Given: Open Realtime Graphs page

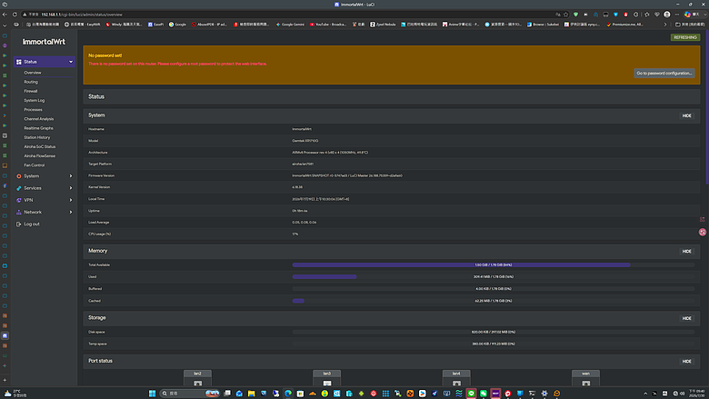Looking at the screenshot, I should [x=38, y=128].
